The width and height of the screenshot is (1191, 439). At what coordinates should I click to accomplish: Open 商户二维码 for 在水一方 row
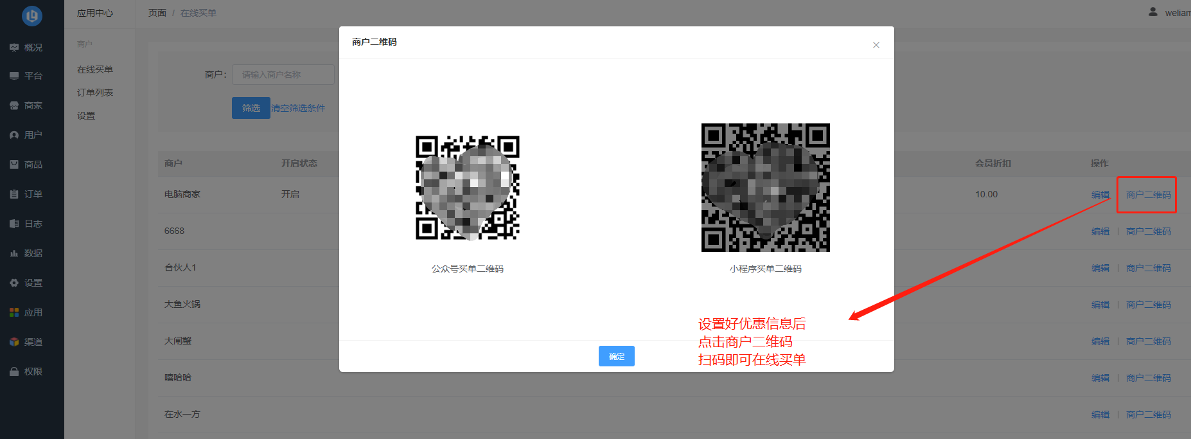click(x=1149, y=415)
